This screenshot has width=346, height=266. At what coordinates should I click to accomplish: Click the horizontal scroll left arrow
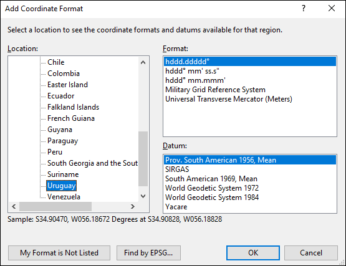[x=14, y=207]
